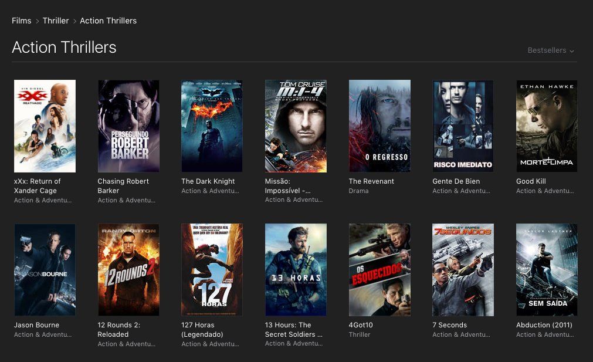Image resolution: width=593 pixels, height=362 pixels.
Task: Select the genre label under 7 Seconds
Action: tap(462, 334)
